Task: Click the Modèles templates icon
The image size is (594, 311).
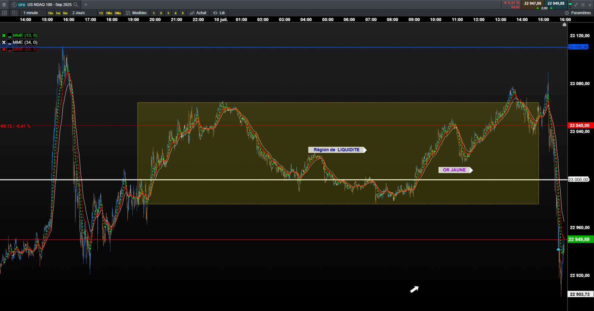Action: click(x=128, y=13)
